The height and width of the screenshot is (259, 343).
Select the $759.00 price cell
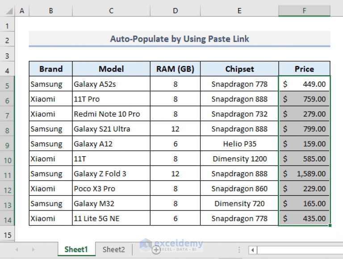tap(304, 99)
